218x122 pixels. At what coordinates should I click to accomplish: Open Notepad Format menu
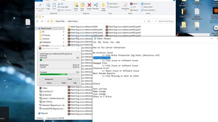click(x=106, y=42)
